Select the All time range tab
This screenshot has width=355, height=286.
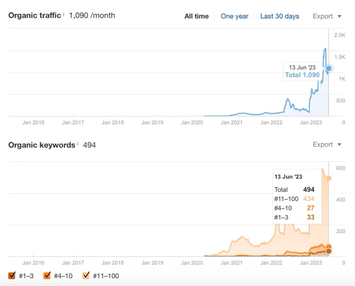[196, 16]
